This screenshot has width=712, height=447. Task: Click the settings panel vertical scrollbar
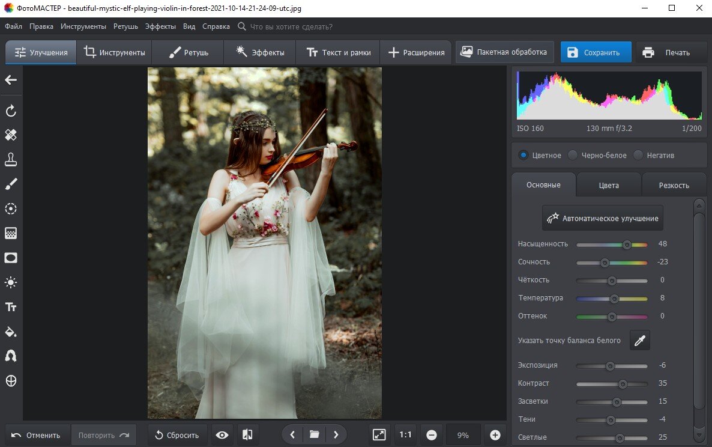699,312
